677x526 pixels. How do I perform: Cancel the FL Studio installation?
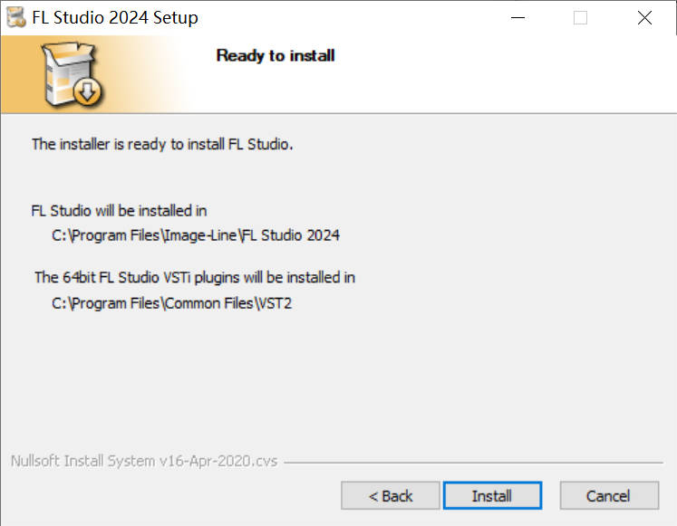608,495
